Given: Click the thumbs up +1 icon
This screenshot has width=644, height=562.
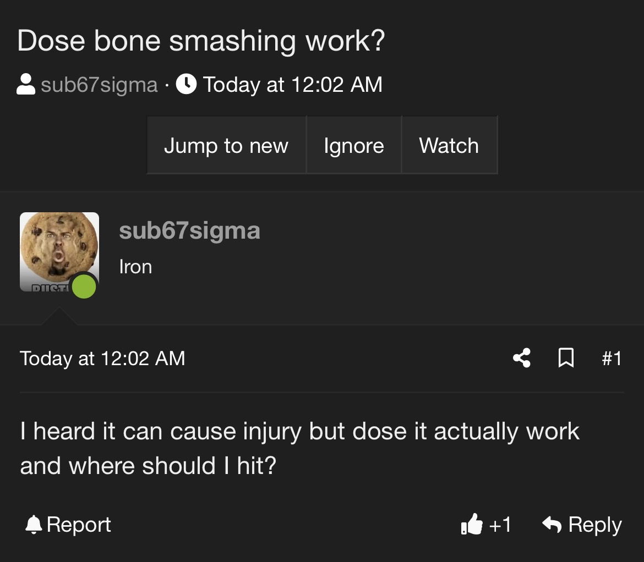Looking at the screenshot, I should coord(471,524).
